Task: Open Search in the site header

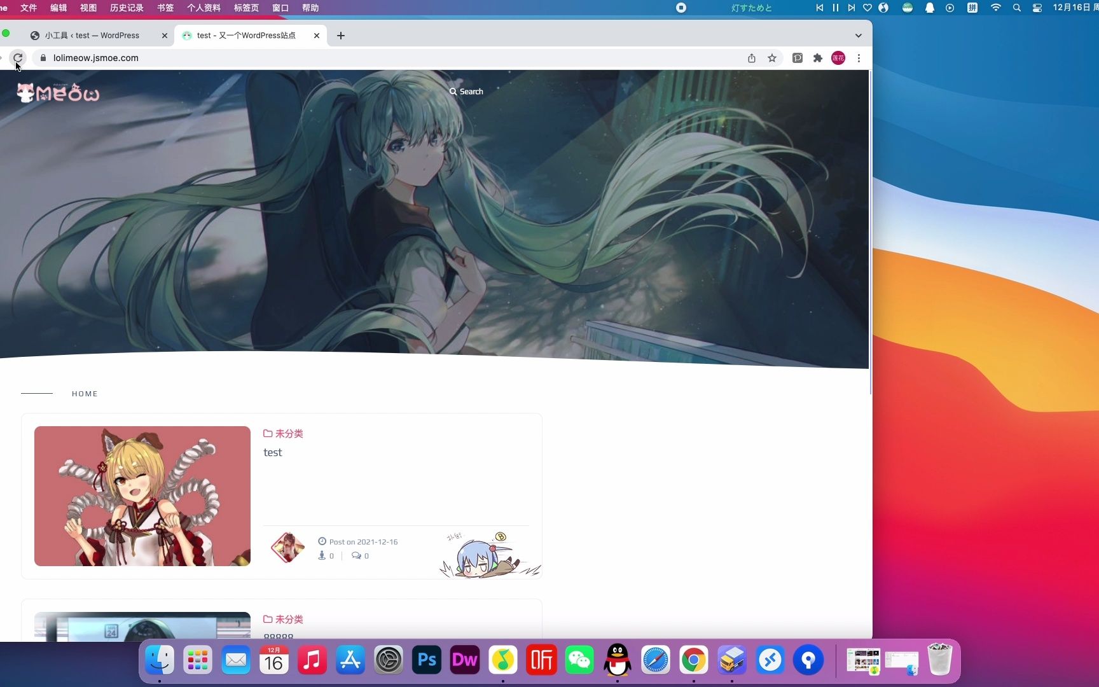Action: click(x=466, y=92)
